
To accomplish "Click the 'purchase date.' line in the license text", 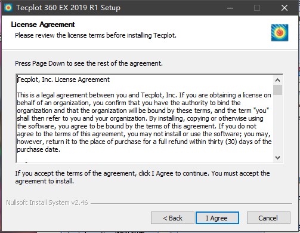I will [x=38, y=149].
